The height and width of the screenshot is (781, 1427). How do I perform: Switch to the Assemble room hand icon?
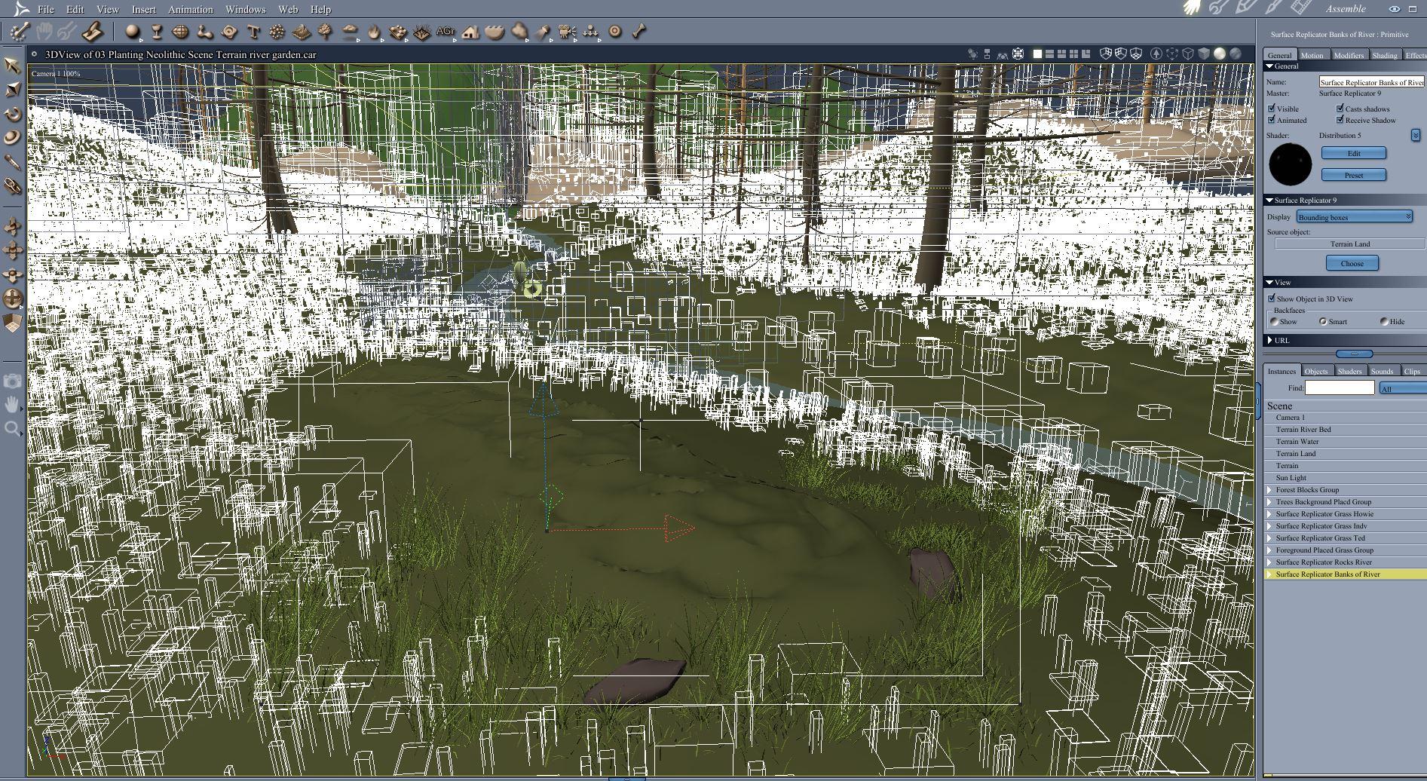pyautogui.click(x=1193, y=8)
